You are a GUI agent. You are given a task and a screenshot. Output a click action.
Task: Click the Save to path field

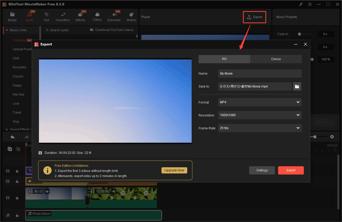pyautogui.click(x=255, y=86)
